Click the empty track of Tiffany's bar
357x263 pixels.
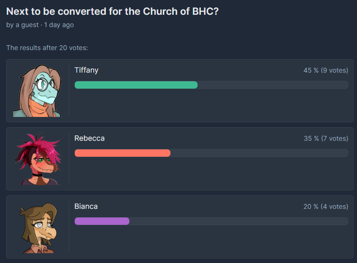pyautogui.click(x=273, y=85)
